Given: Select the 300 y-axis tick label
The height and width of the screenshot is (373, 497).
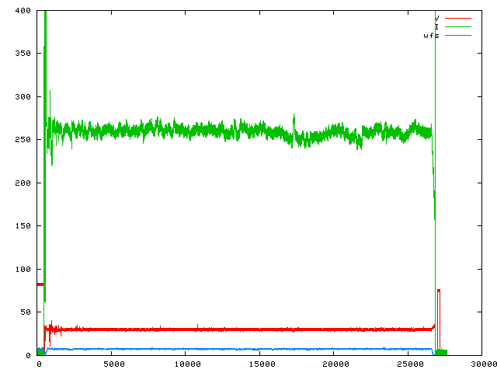Looking at the screenshot, I should [23, 97].
